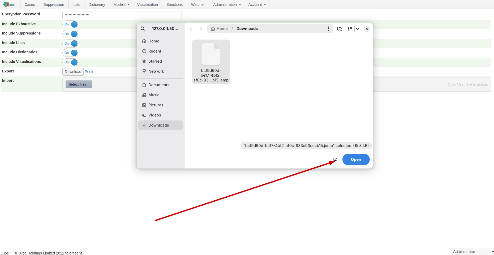Click the Download export button
494x255 pixels.
[x=73, y=72]
